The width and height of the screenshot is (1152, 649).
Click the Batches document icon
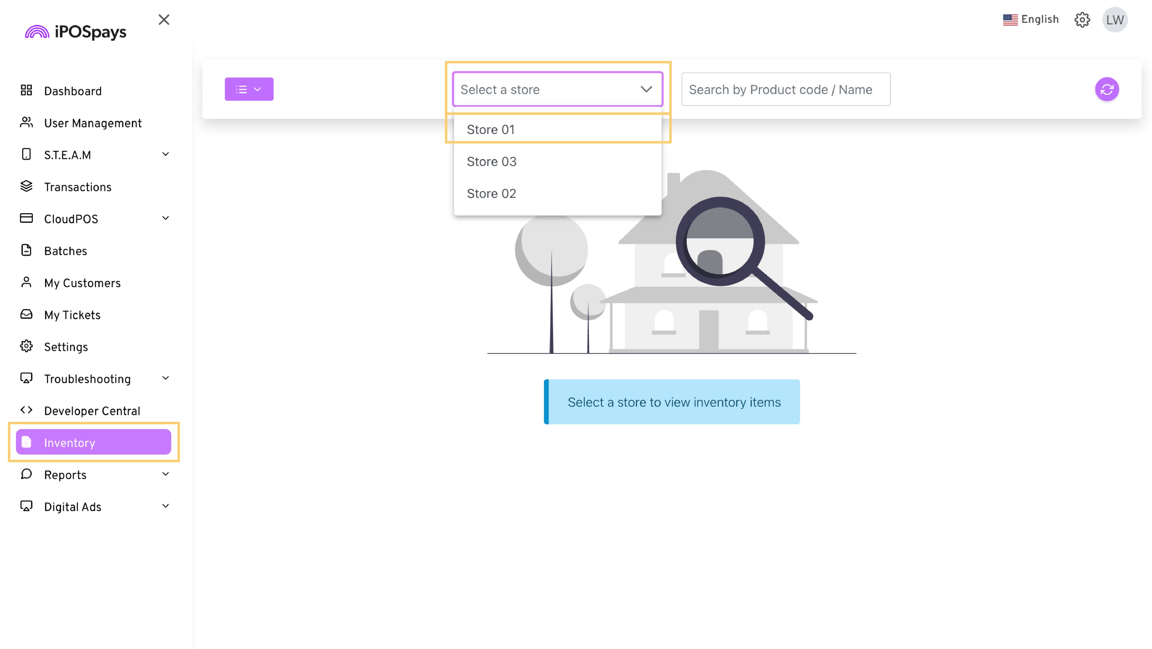pos(26,250)
